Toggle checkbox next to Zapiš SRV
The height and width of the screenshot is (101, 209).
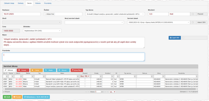tap(183, 38)
